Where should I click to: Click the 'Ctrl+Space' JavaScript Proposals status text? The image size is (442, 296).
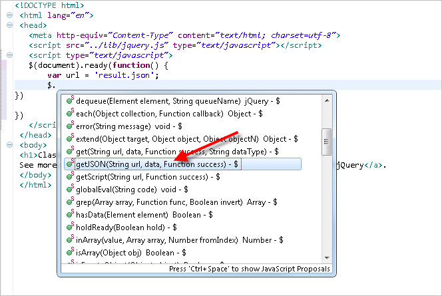pyautogui.click(x=250, y=269)
